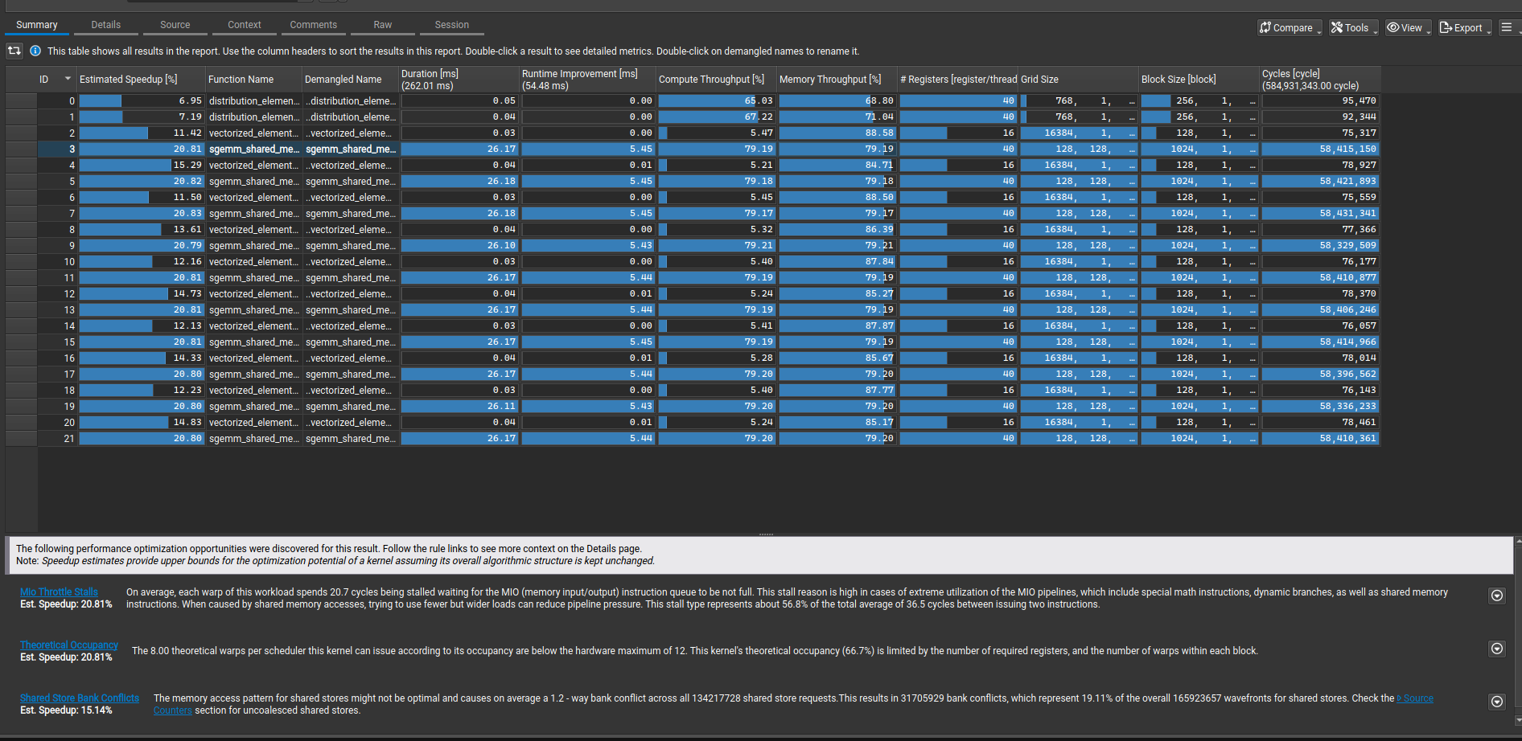The height and width of the screenshot is (741, 1522).
Task: Select the sgemm_shared result row with ID 5
Action: click(x=254, y=181)
